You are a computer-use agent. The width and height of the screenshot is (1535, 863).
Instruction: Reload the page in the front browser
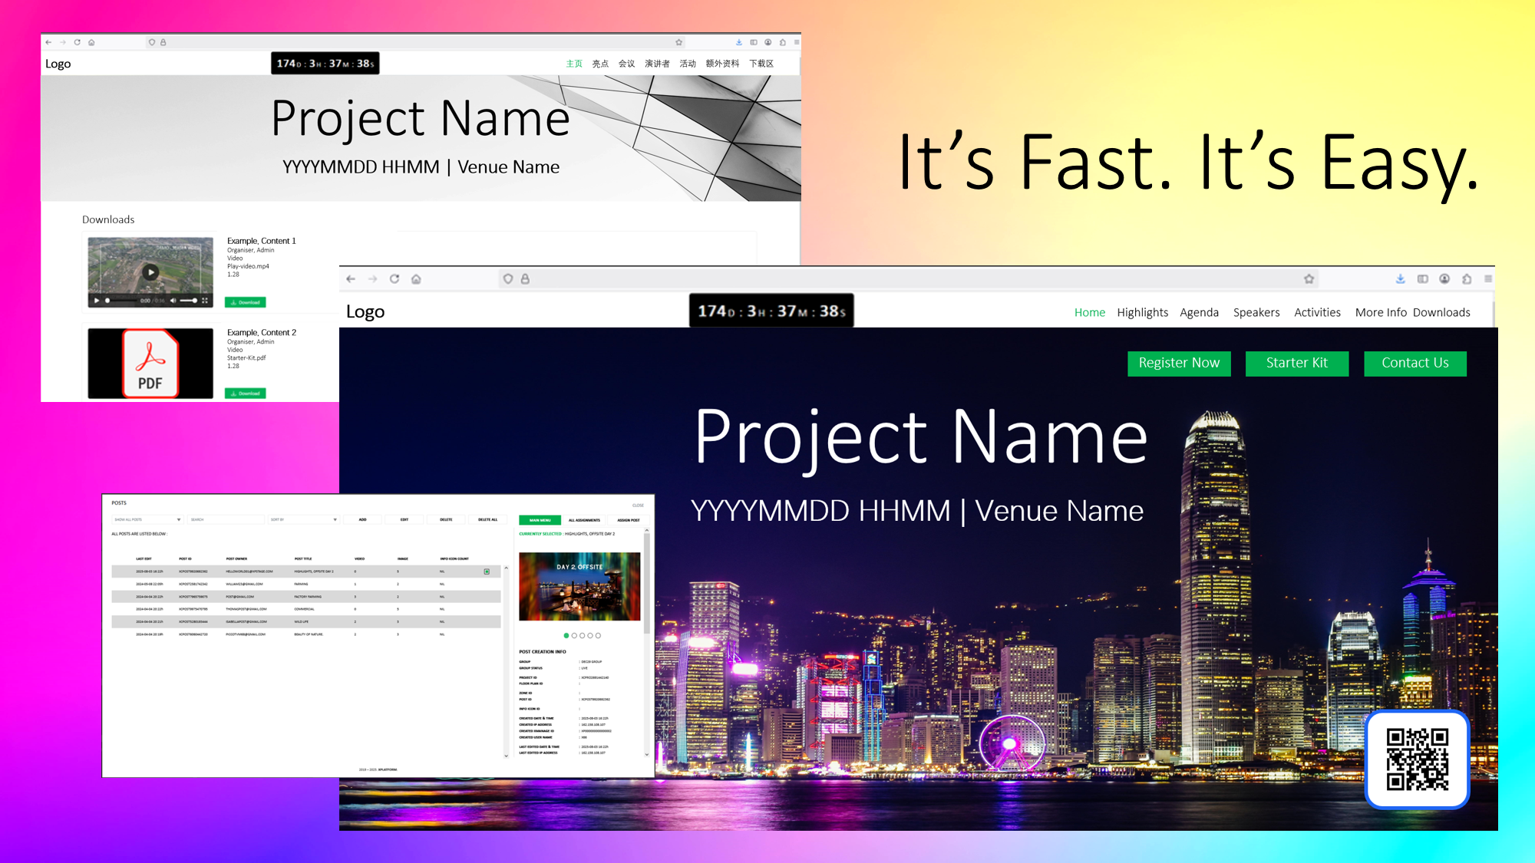pyautogui.click(x=394, y=279)
